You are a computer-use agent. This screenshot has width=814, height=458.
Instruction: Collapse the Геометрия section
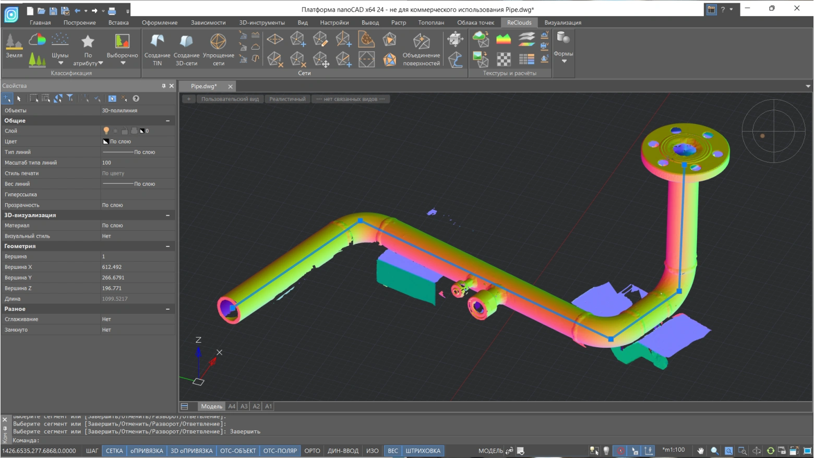(x=168, y=246)
